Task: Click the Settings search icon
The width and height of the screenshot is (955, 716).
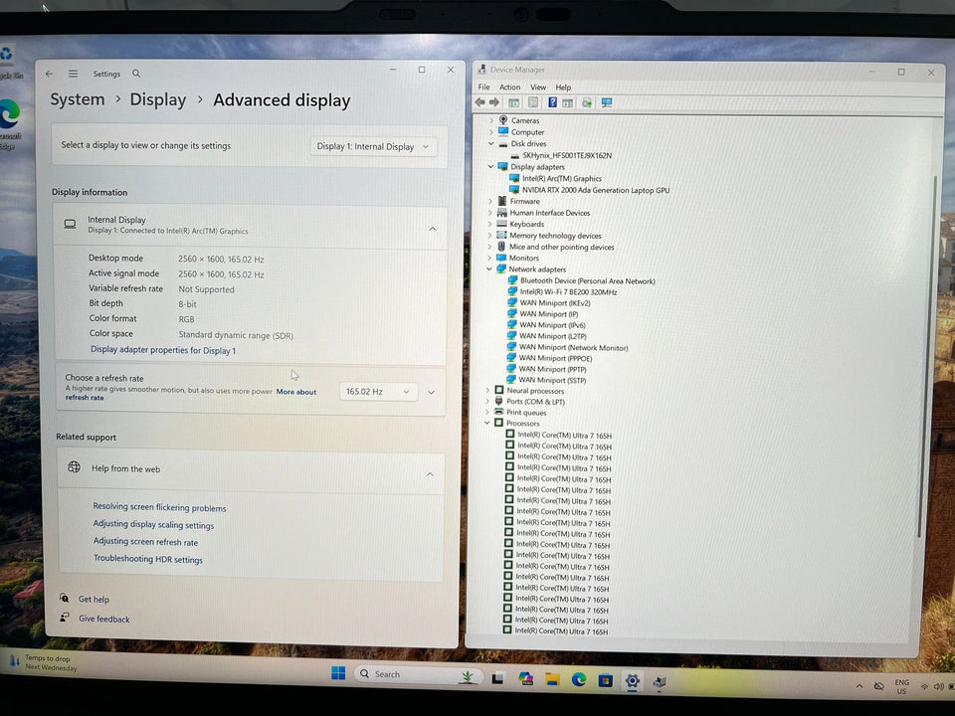Action: pos(136,74)
